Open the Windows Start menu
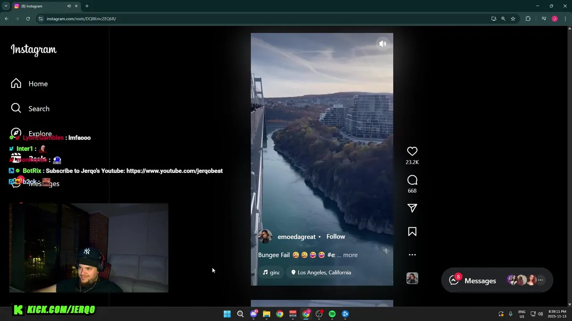572x321 pixels. coord(227,314)
